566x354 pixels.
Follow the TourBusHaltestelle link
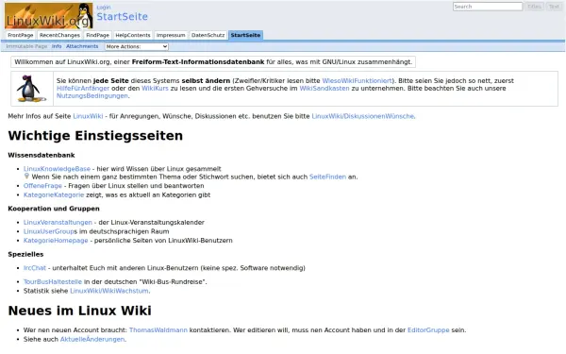[x=53, y=281]
